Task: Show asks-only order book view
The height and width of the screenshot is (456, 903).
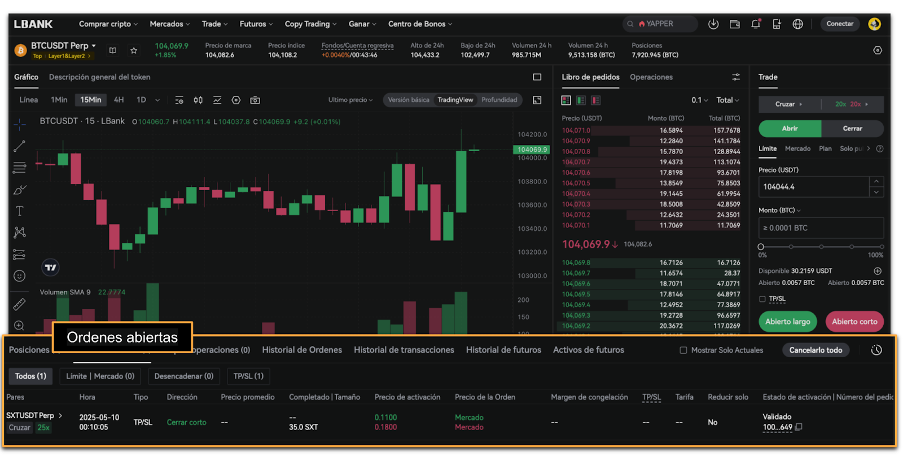Action: (x=595, y=100)
